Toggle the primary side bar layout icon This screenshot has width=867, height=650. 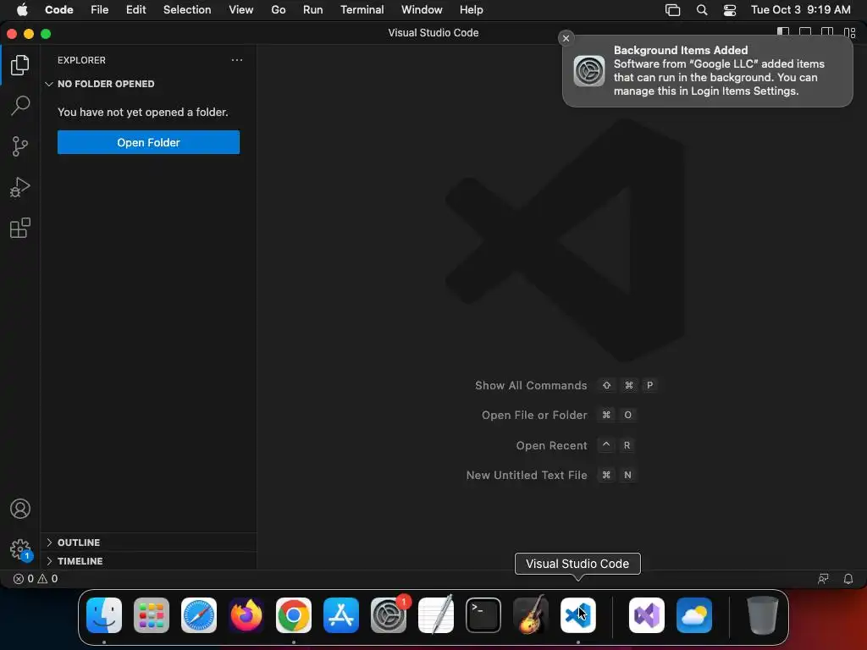pos(783,33)
